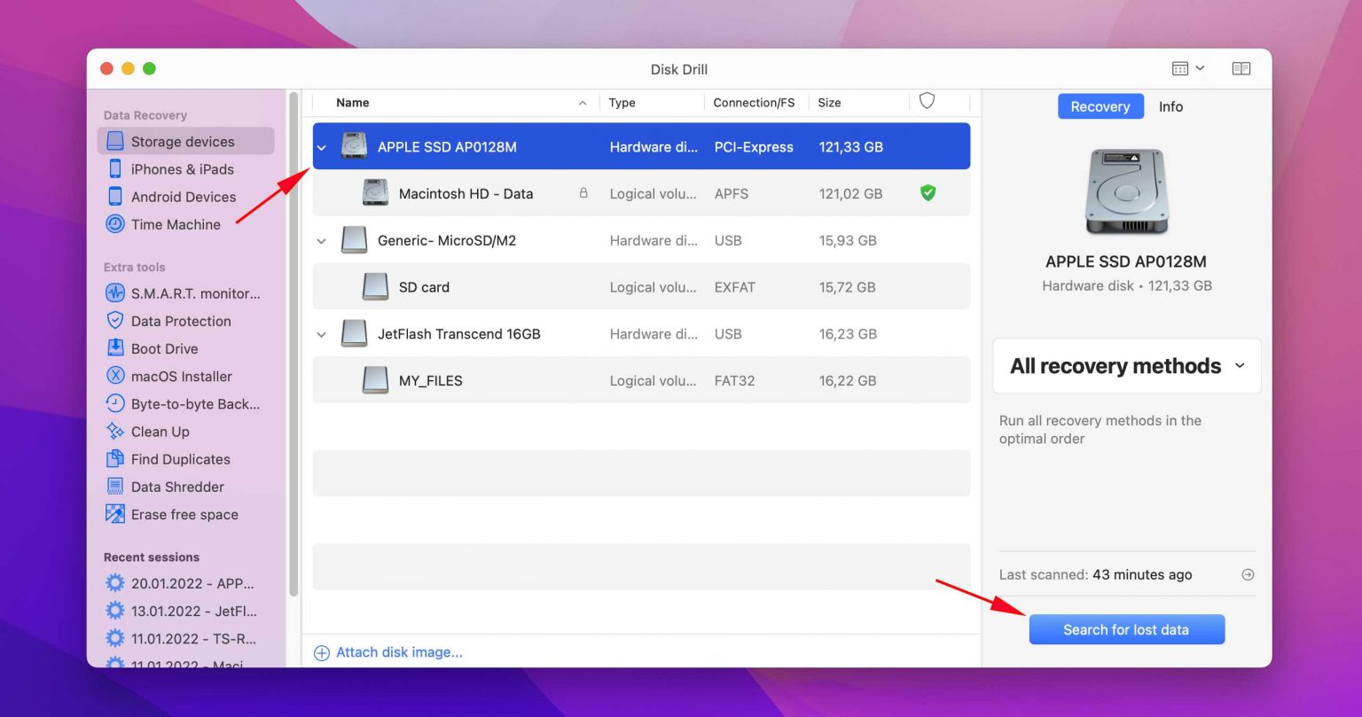This screenshot has width=1362, height=717.
Task: Launch Find Duplicates
Action: click(179, 459)
